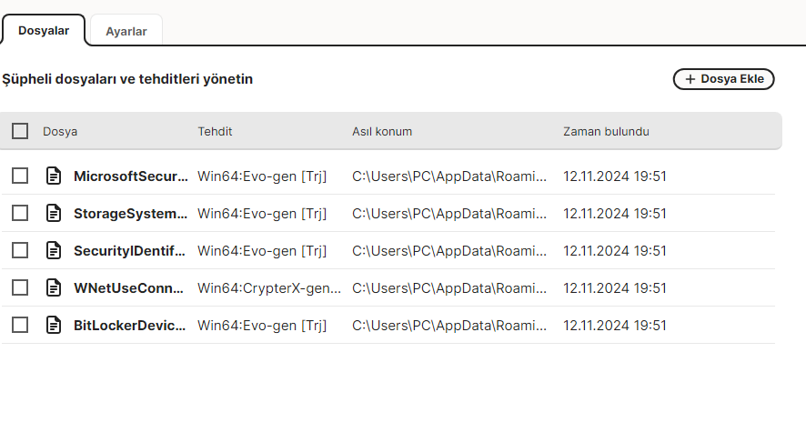This screenshot has width=806, height=443.
Task: Sort by the Dosya column header
Action: (60, 131)
